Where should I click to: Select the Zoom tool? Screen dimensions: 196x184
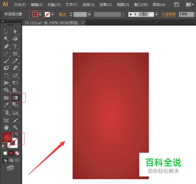15,127
